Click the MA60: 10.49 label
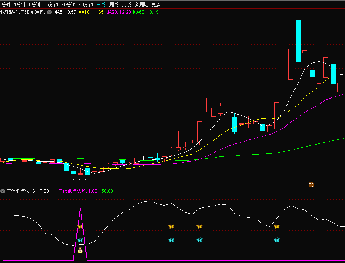Screen dimensions: 345x263 146,12
